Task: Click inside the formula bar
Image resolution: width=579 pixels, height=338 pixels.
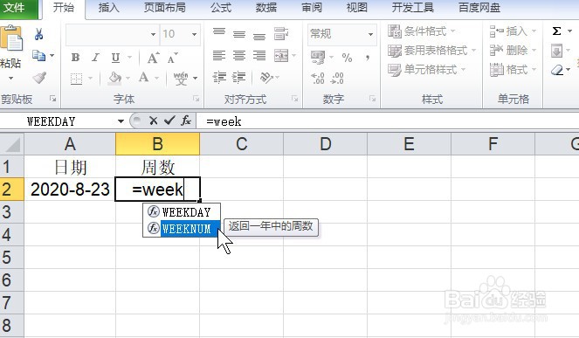Action: (x=388, y=121)
